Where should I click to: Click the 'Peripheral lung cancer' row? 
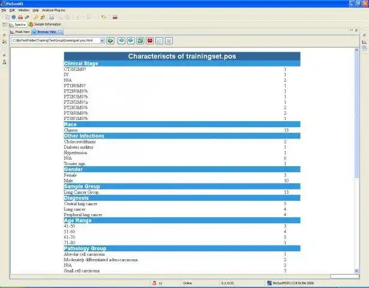[182, 215]
